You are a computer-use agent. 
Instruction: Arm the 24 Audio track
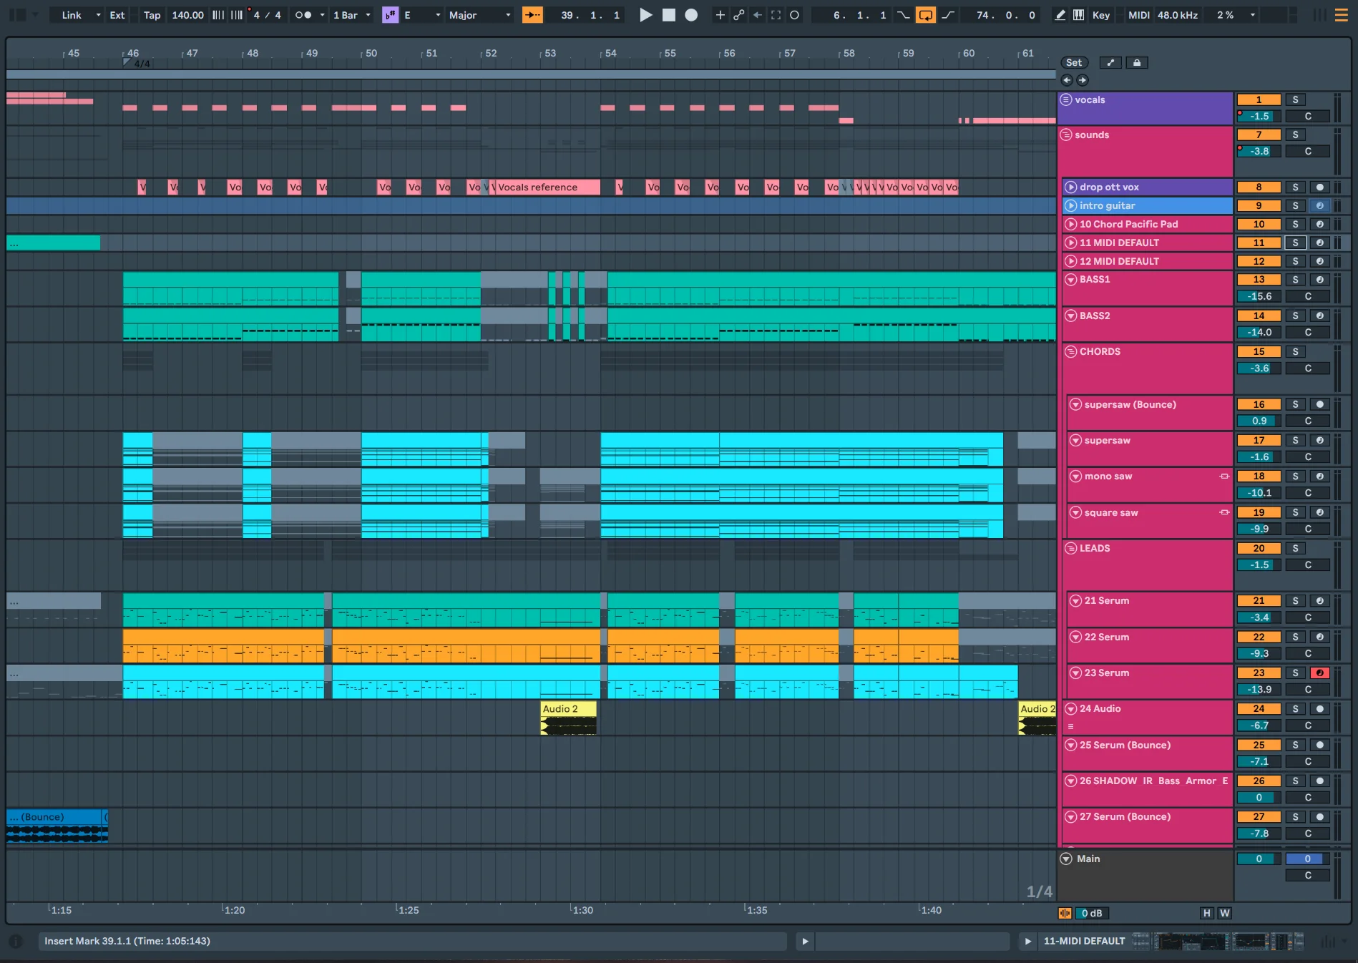1319,709
